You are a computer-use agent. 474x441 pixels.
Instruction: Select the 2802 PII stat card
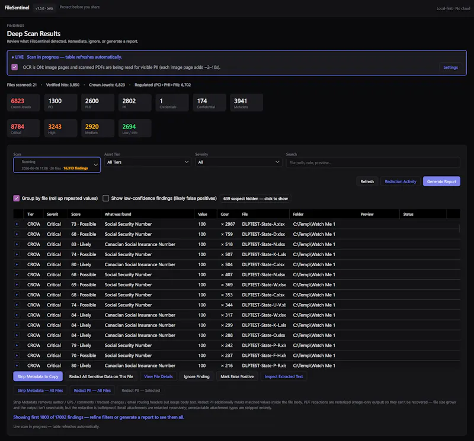[x=135, y=103]
